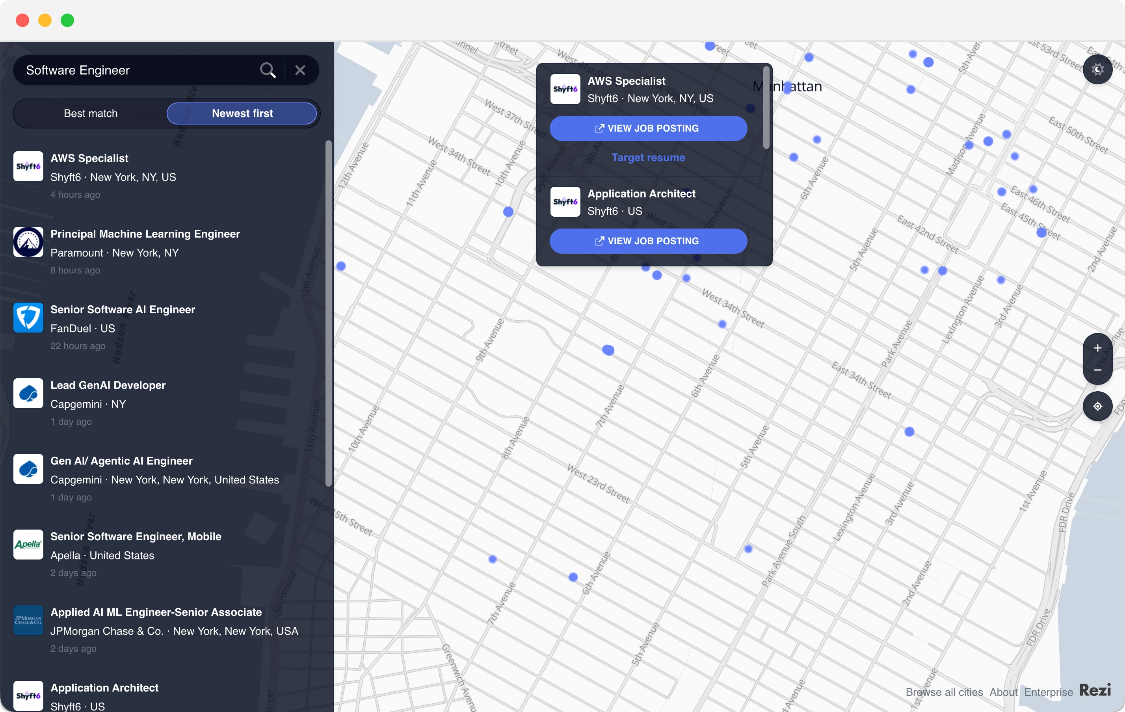The height and width of the screenshot is (712, 1125).
Task: Toggle the dark/light theme button
Action: pyautogui.click(x=1097, y=70)
